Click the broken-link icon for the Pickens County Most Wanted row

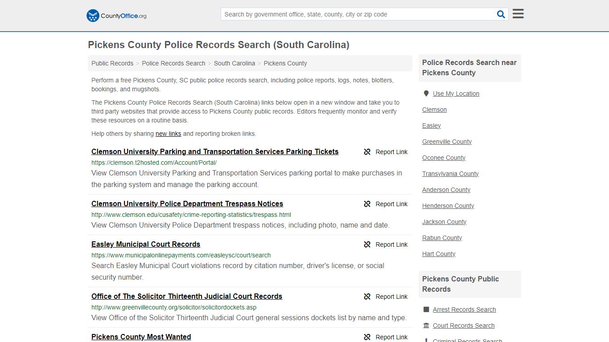pyautogui.click(x=367, y=337)
